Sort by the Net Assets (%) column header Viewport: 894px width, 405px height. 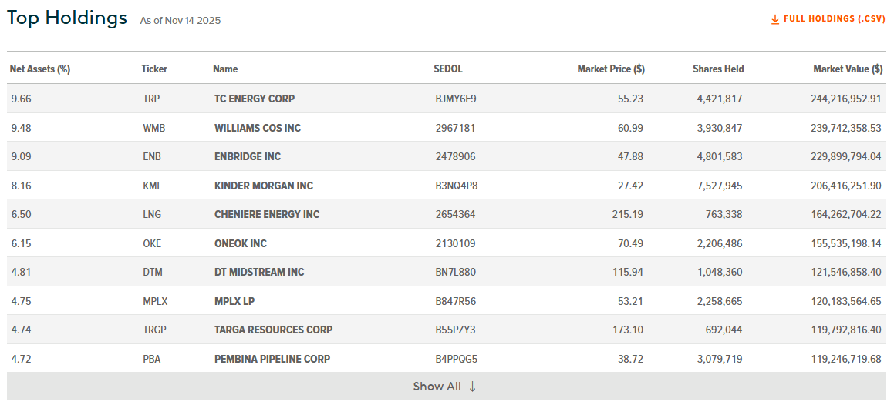pos(40,69)
